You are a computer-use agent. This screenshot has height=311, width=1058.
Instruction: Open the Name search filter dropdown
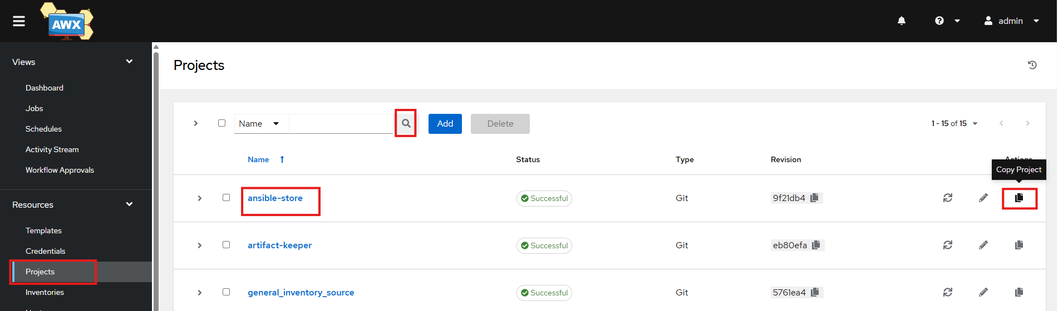coord(261,124)
